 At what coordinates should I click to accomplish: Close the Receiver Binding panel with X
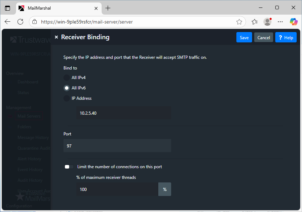(x=56, y=37)
